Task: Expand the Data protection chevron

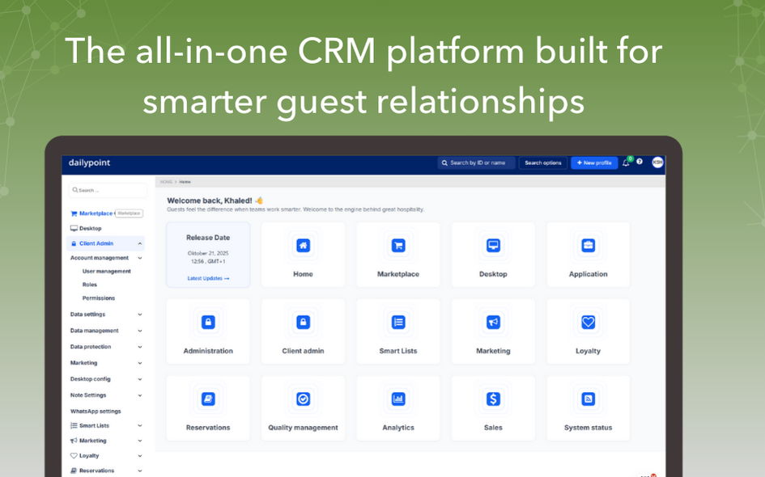Action: pyautogui.click(x=140, y=347)
